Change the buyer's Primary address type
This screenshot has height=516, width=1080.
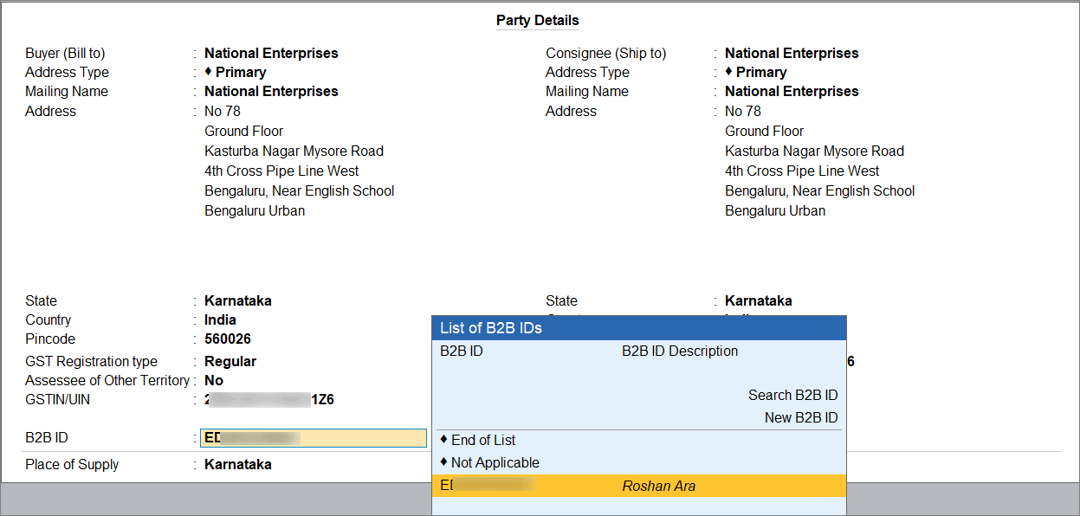click(236, 73)
